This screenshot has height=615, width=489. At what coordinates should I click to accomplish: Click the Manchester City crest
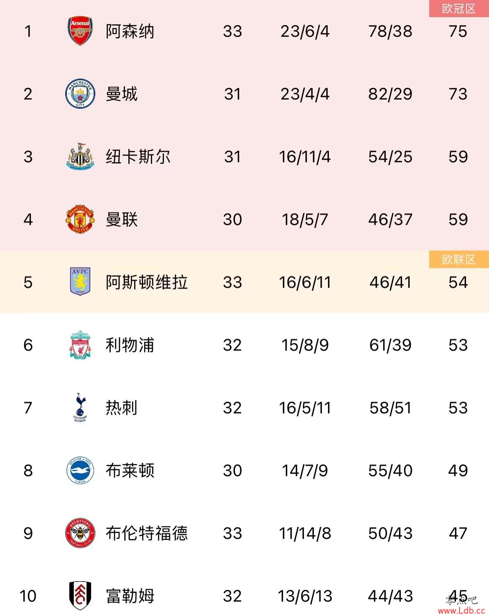click(80, 94)
